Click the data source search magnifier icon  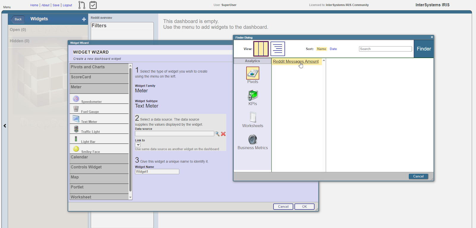(x=217, y=134)
